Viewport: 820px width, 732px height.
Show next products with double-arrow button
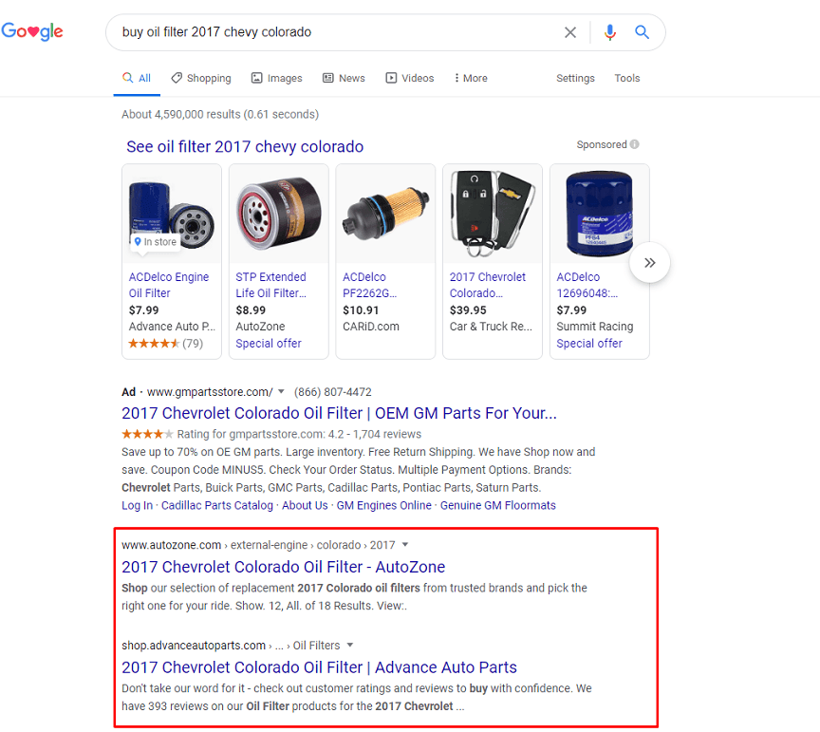click(649, 263)
